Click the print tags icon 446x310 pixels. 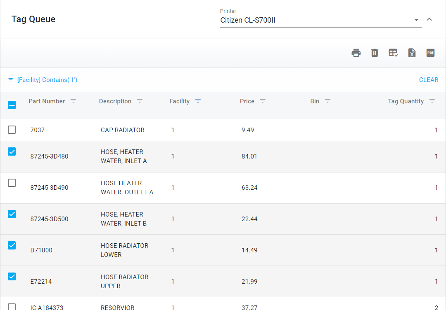356,53
